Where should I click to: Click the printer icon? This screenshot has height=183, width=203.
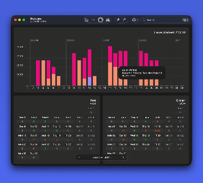(134, 20)
